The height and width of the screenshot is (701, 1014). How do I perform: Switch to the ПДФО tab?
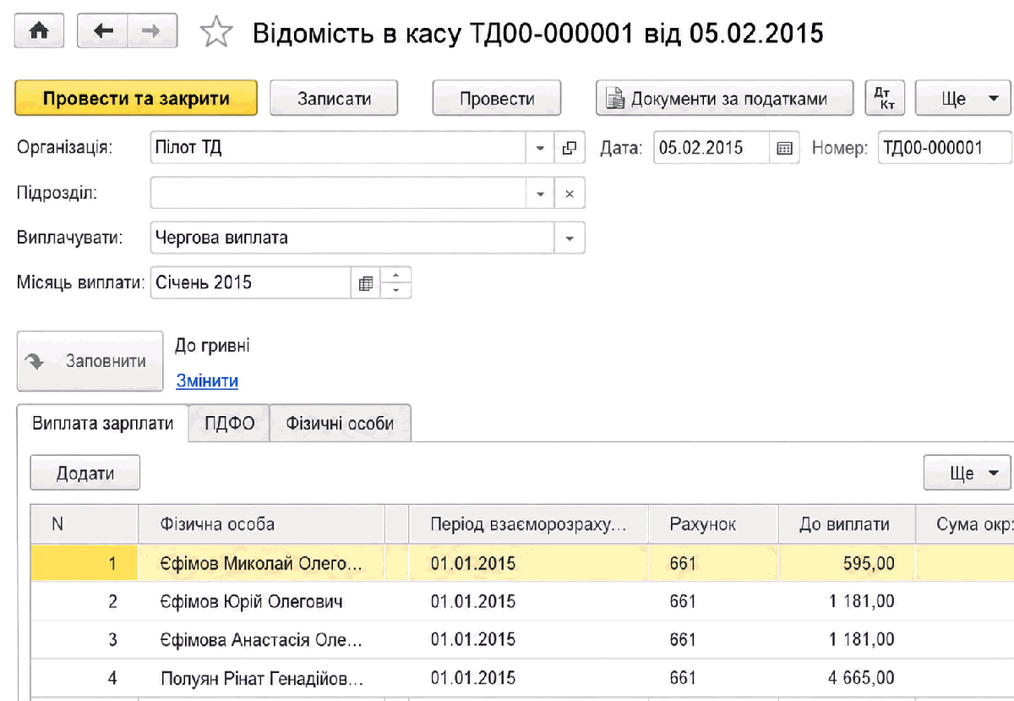229,423
